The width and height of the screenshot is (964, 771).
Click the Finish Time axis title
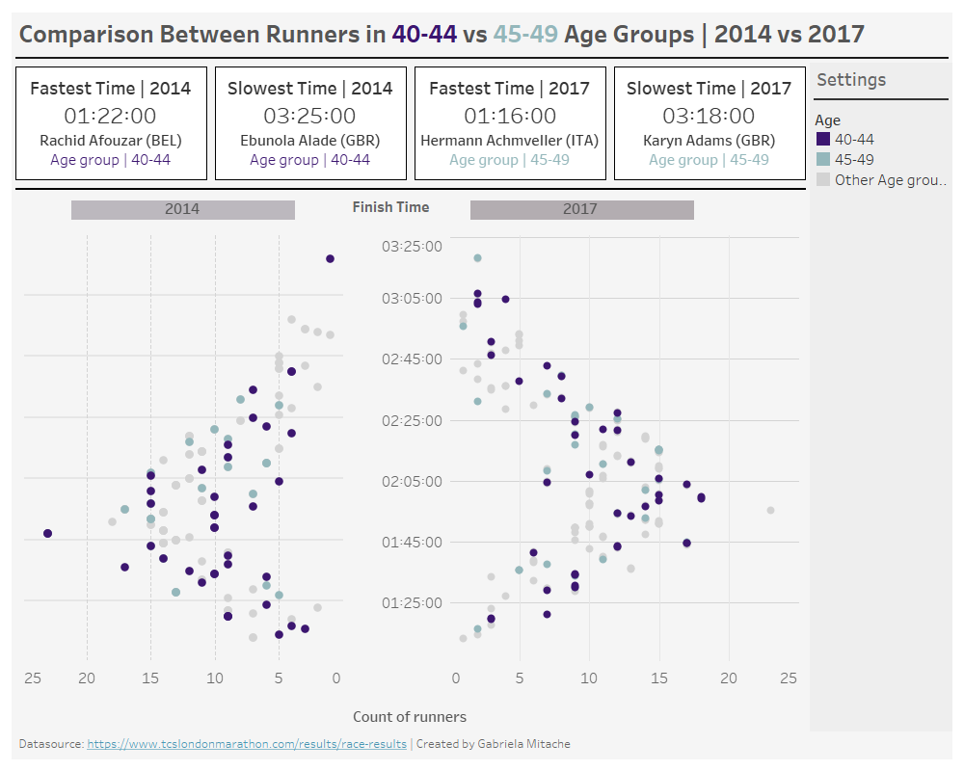coord(391,207)
